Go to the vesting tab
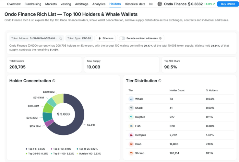The image size is (239, 162). pos(66,4)
